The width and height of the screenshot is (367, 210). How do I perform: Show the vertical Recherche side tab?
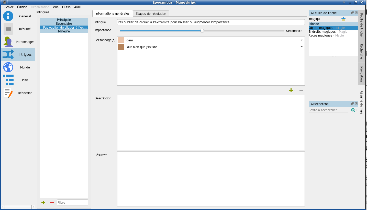361,51
